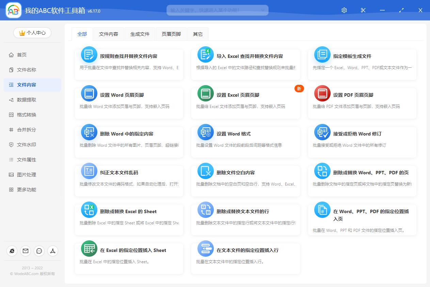Open 个人中心 from the sidebar
The height and width of the screenshot is (287, 430).
click(32, 33)
